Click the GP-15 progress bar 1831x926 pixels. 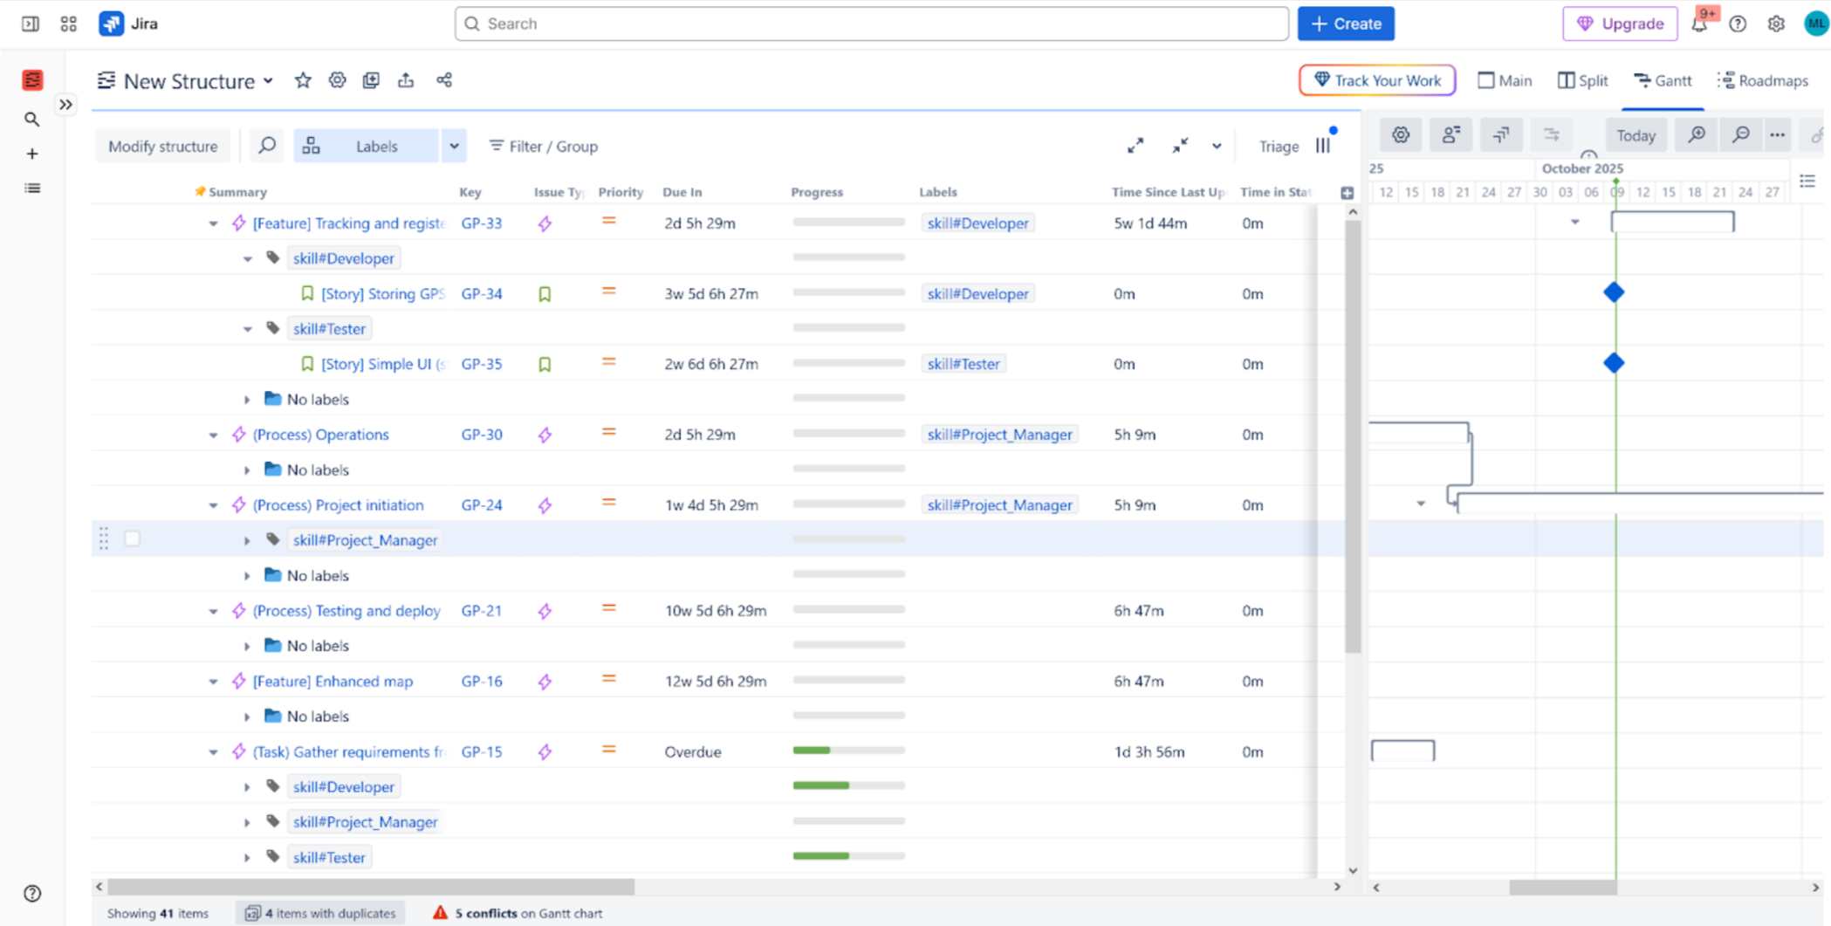click(x=847, y=751)
